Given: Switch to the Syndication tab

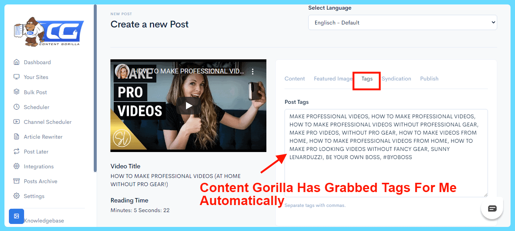Looking at the screenshot, I should click(x=396, y=79).
